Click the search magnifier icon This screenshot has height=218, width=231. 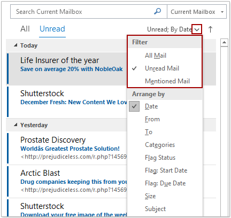point(157,11)
